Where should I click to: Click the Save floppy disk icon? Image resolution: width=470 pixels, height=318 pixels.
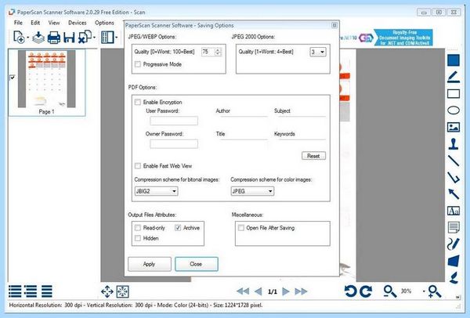pos(69,38)
